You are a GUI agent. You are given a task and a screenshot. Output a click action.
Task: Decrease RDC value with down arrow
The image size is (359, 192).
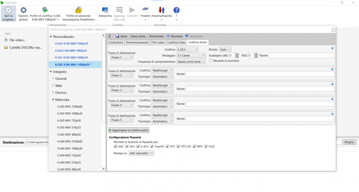point(256,56)
